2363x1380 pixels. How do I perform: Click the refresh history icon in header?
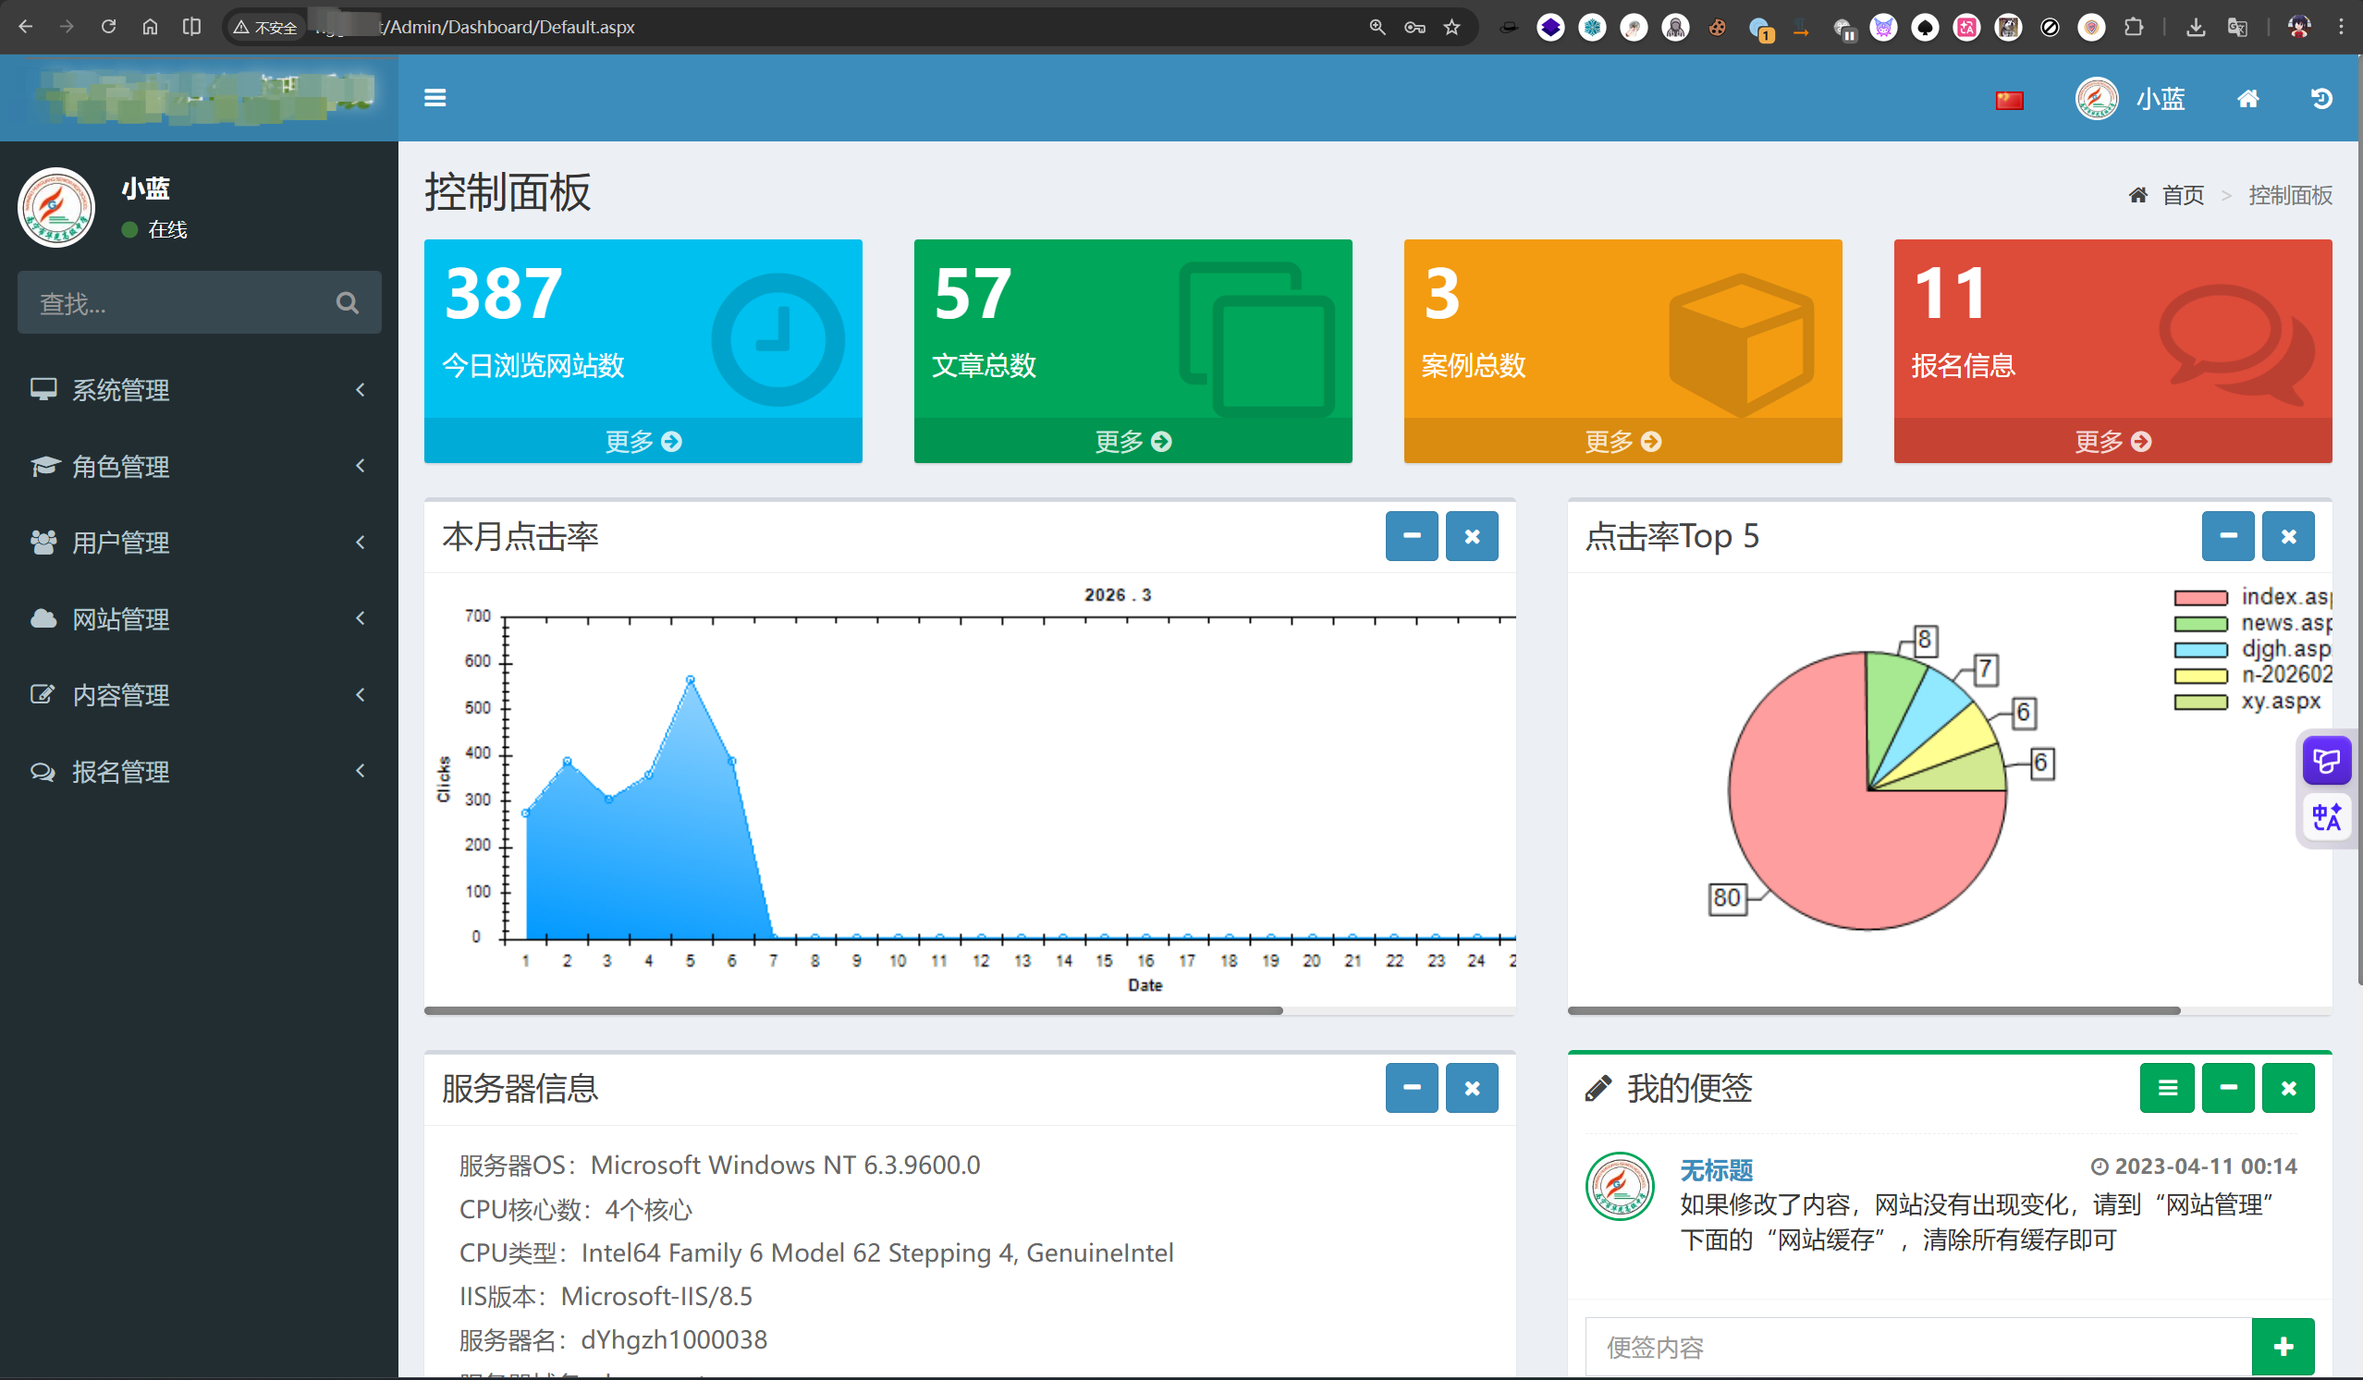click(x=2320, y=98)
